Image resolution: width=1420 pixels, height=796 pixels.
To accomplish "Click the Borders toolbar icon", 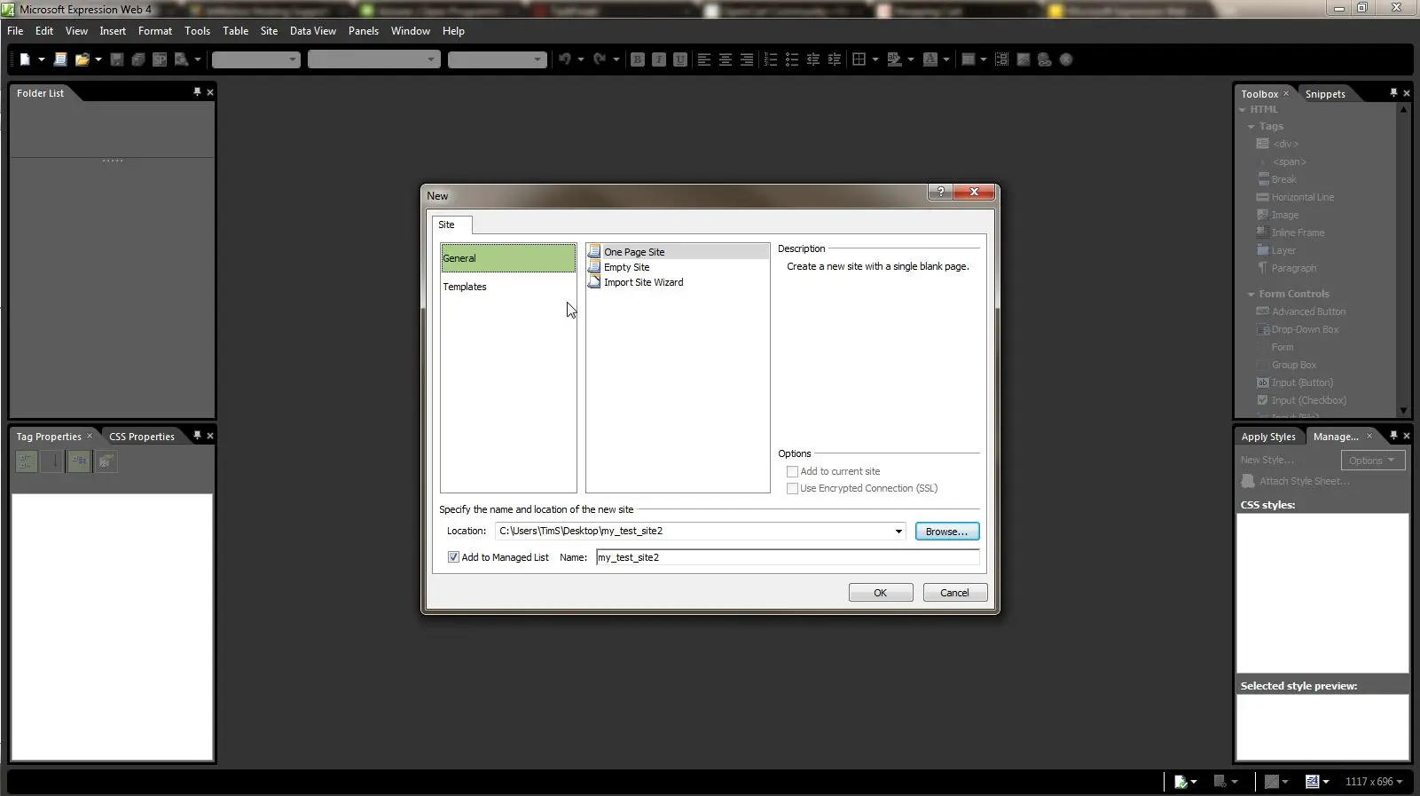I will pyautogui.click(x=859, y=59).
